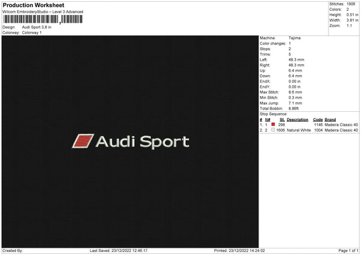Click the Max Stitch value 8.6 mm
This screenshot has height=255, width=361.
coord(295,92)
